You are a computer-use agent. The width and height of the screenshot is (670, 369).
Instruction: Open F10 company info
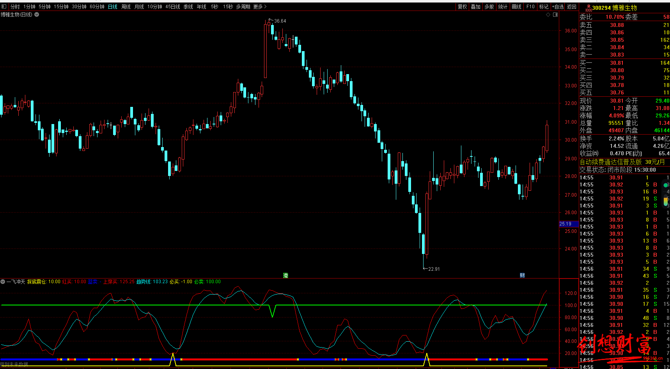[x=530, y=7]
